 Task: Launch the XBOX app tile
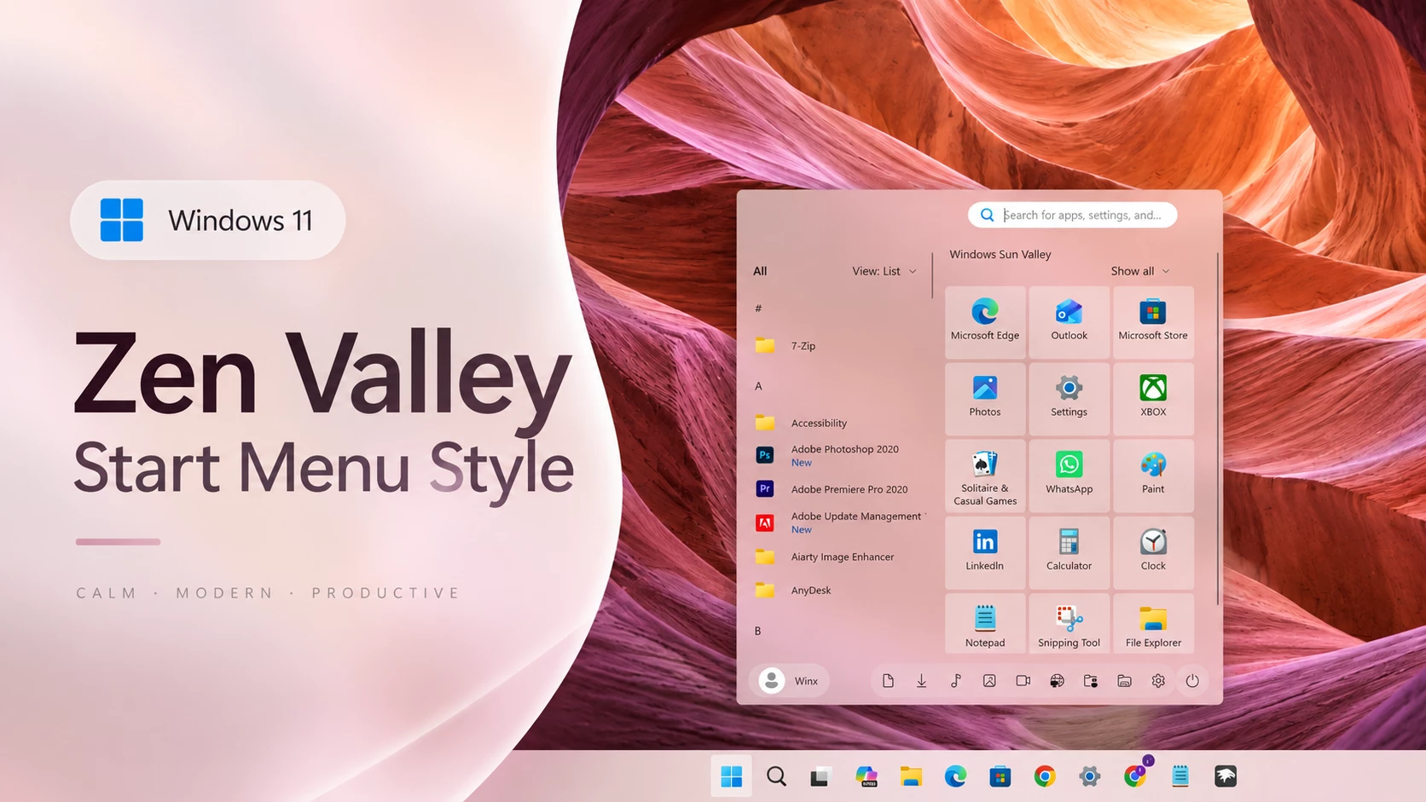pos(1152,398)
